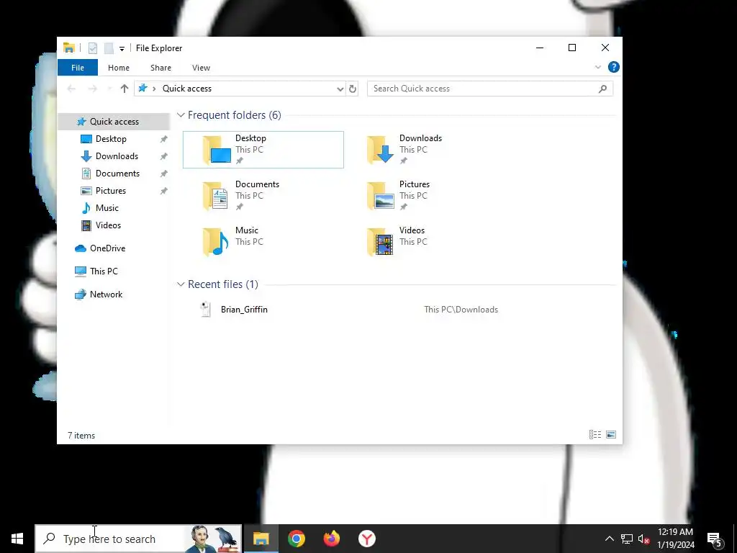The height and width of the screenshot is (553, 737).
Task: Open the taskbar clock and date
Action: coord(675,539)
